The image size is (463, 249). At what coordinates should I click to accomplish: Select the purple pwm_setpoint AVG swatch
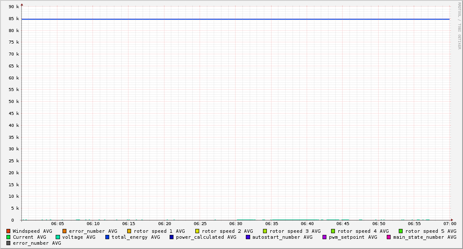(x=325, y=237)
